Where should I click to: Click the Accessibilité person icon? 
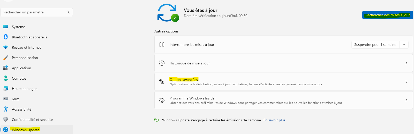[x=6, y=109]
